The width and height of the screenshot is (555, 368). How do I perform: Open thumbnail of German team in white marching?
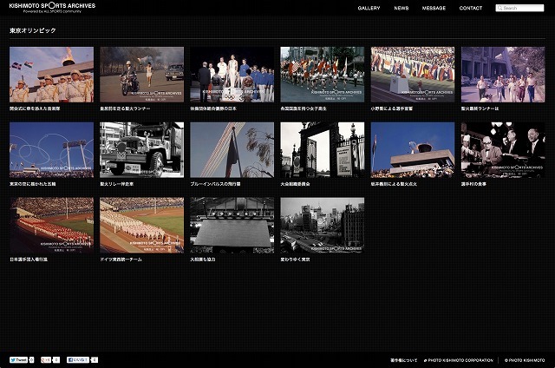(141, 226)
